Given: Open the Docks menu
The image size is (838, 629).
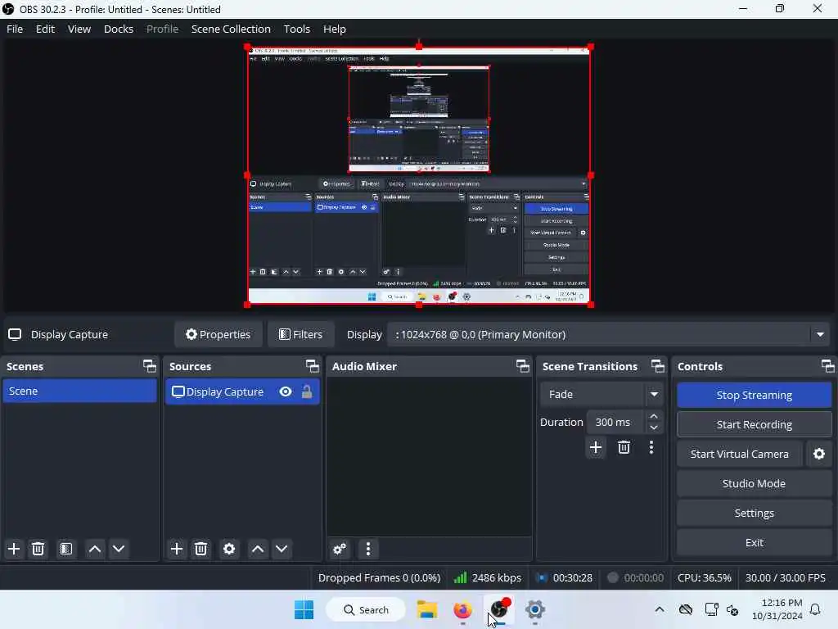Looking at the screenshot, I should click(x=119, y=29).
